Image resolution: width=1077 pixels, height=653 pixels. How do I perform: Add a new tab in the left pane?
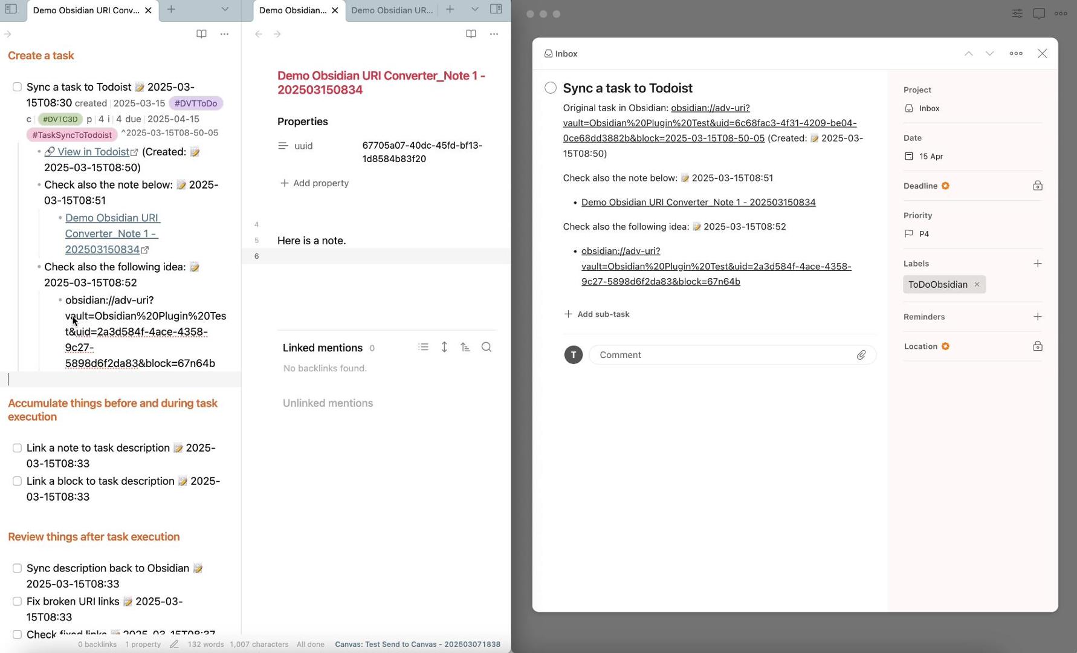[x=171, y=9]
